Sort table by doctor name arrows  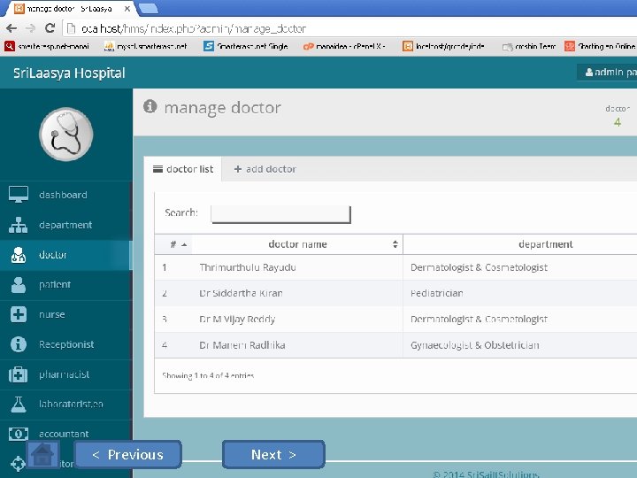(x=395, y=244)
